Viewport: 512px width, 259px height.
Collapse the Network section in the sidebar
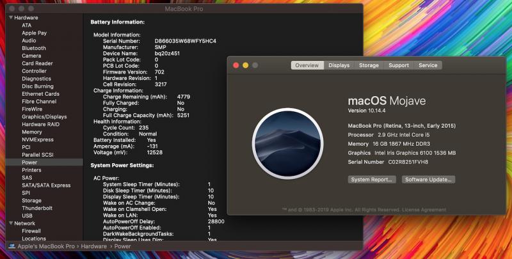point(9,223)
